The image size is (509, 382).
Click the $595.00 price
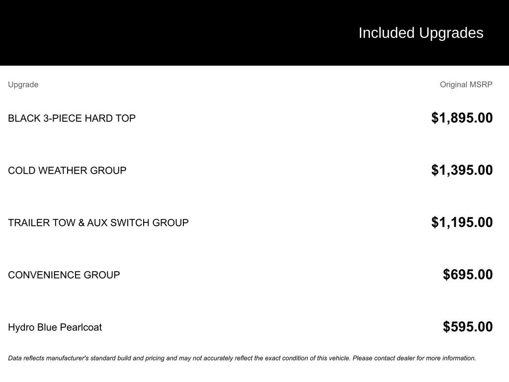(x=468, y=327)
